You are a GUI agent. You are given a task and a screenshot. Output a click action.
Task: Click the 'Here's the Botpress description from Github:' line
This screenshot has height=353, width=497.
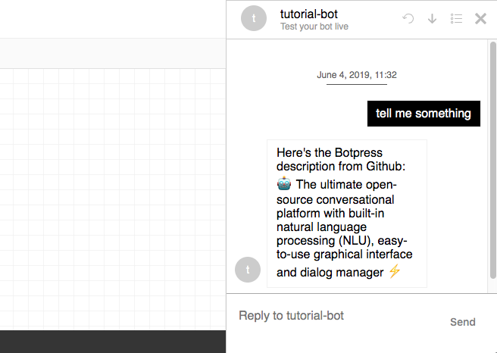[x=341, y=159]
